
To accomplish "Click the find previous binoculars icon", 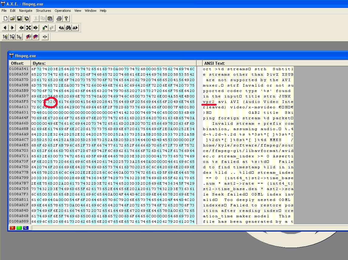I will pos(61,28).
